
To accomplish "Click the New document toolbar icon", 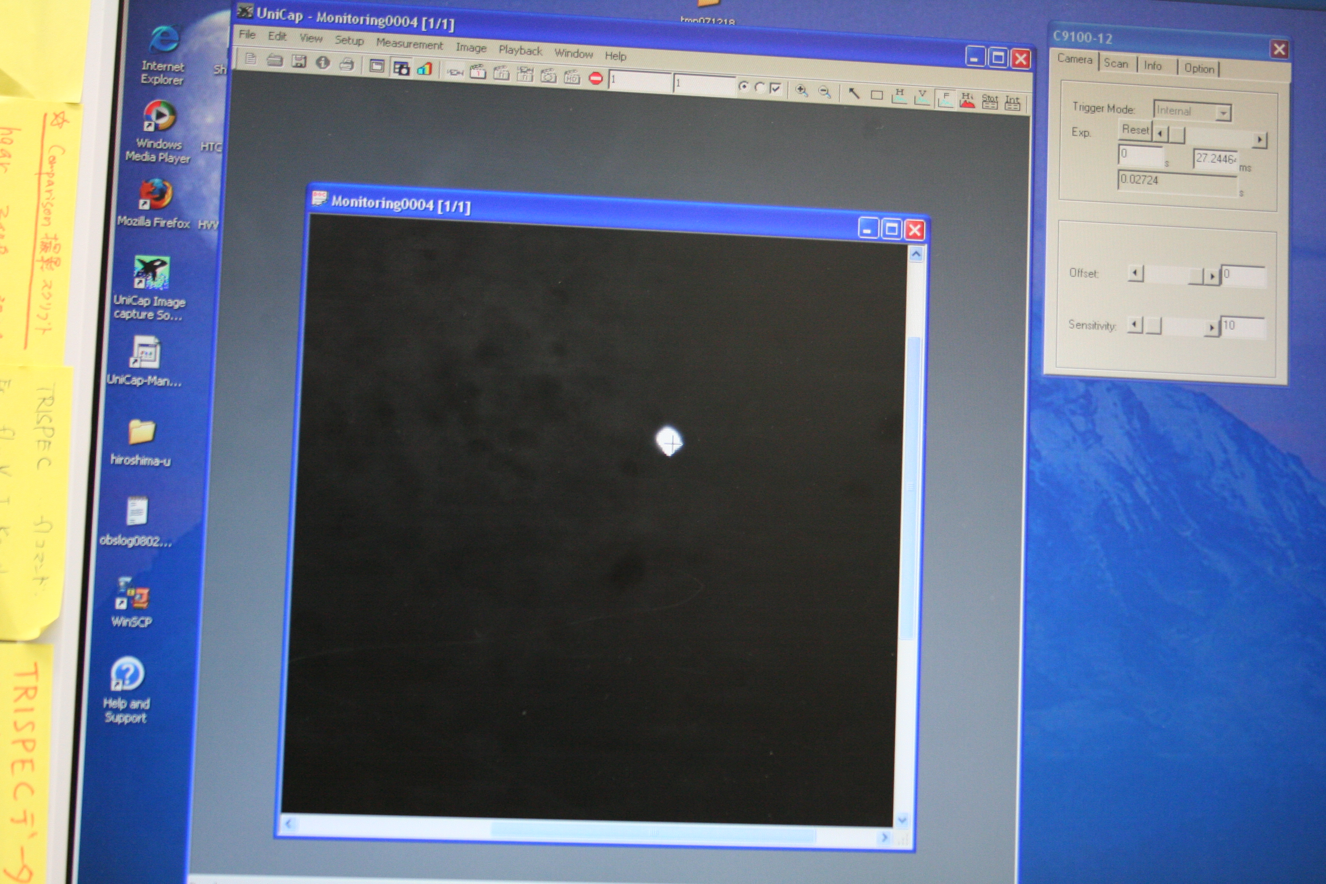I will coord(250,59).
